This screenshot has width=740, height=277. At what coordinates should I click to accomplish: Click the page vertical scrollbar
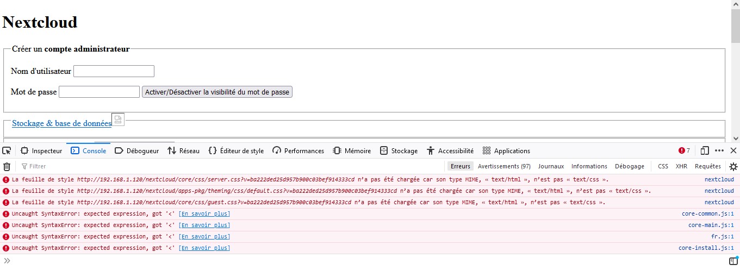click(x=735, y=71)
